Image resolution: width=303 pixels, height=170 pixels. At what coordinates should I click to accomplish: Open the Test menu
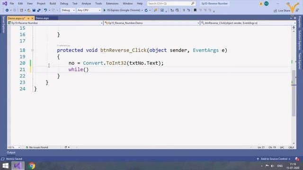(75, 3)
